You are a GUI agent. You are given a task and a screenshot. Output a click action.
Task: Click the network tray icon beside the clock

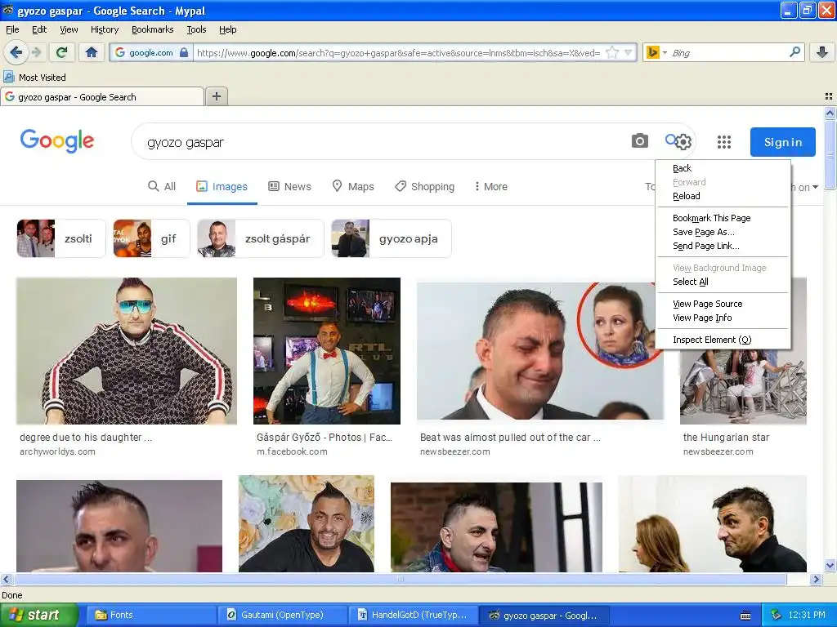[x=776, y=615]
